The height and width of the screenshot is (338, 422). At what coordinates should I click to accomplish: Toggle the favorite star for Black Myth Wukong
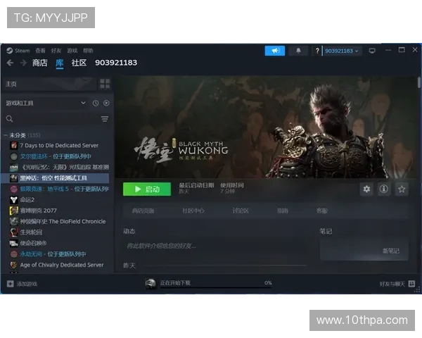coord(402,189)
